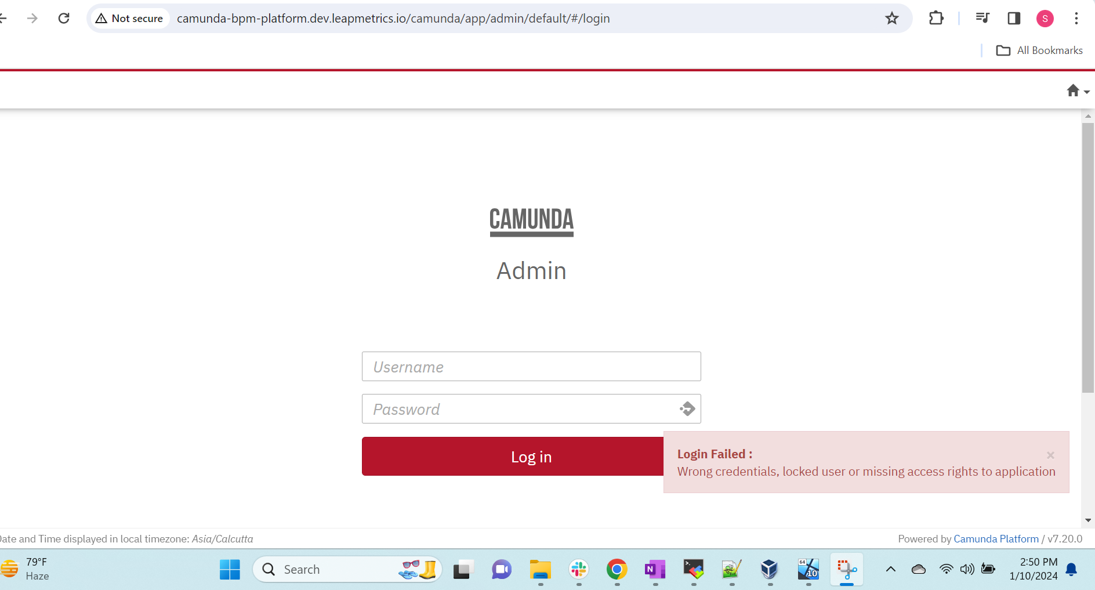The width and height of the screenshot is (1095, 590).
Task: Open the Chrome three-dot menu
Action: [1076, 18]
